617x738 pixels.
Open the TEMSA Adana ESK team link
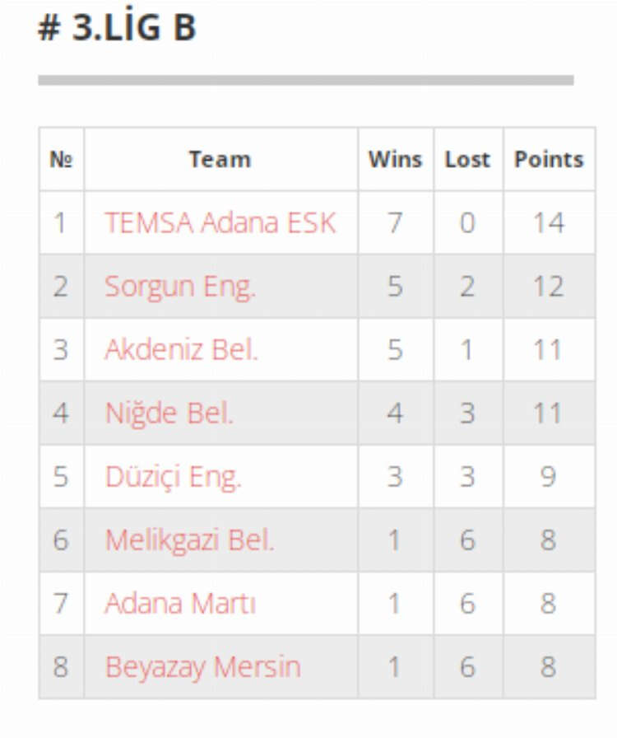click(220, 223)
